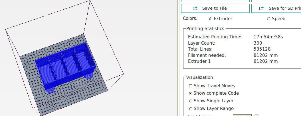Click the Extruder 1 filament value
Image resolution: width=301 pixels, height=116 pixels.
[265, 61]
